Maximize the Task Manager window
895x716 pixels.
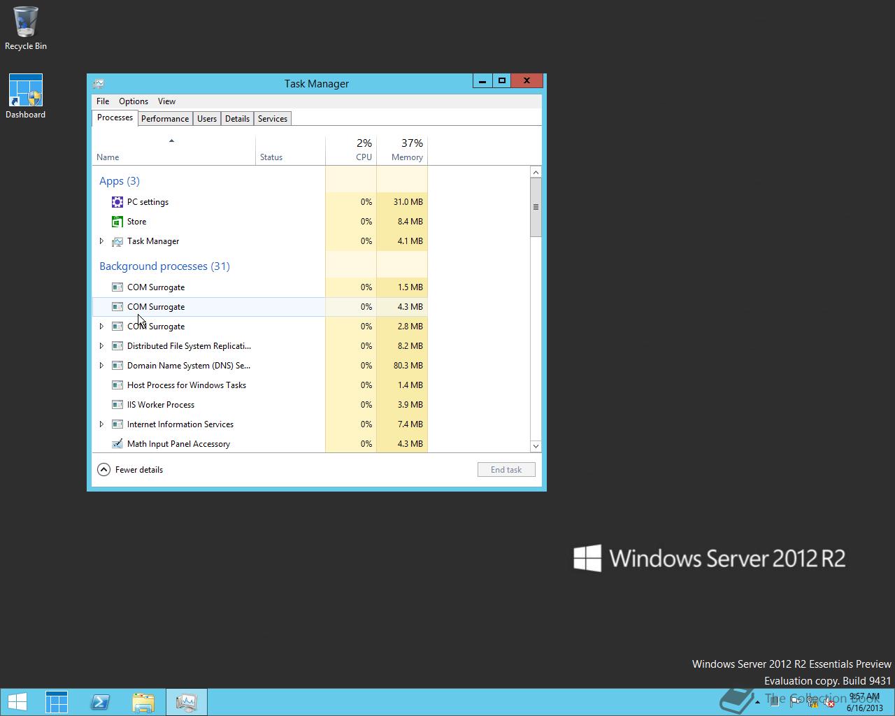(501, 81)
